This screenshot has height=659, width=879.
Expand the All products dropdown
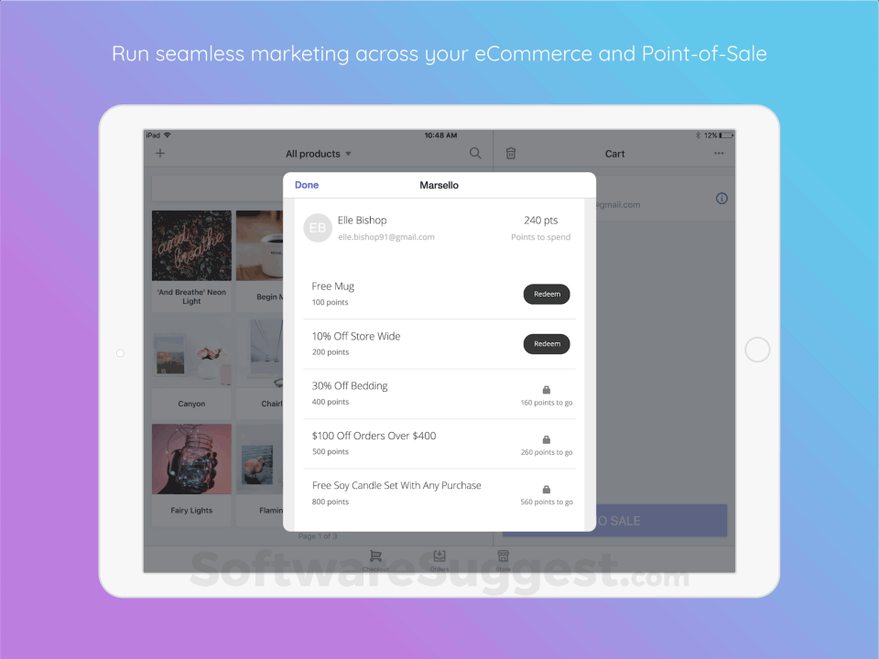click(319, 154)
